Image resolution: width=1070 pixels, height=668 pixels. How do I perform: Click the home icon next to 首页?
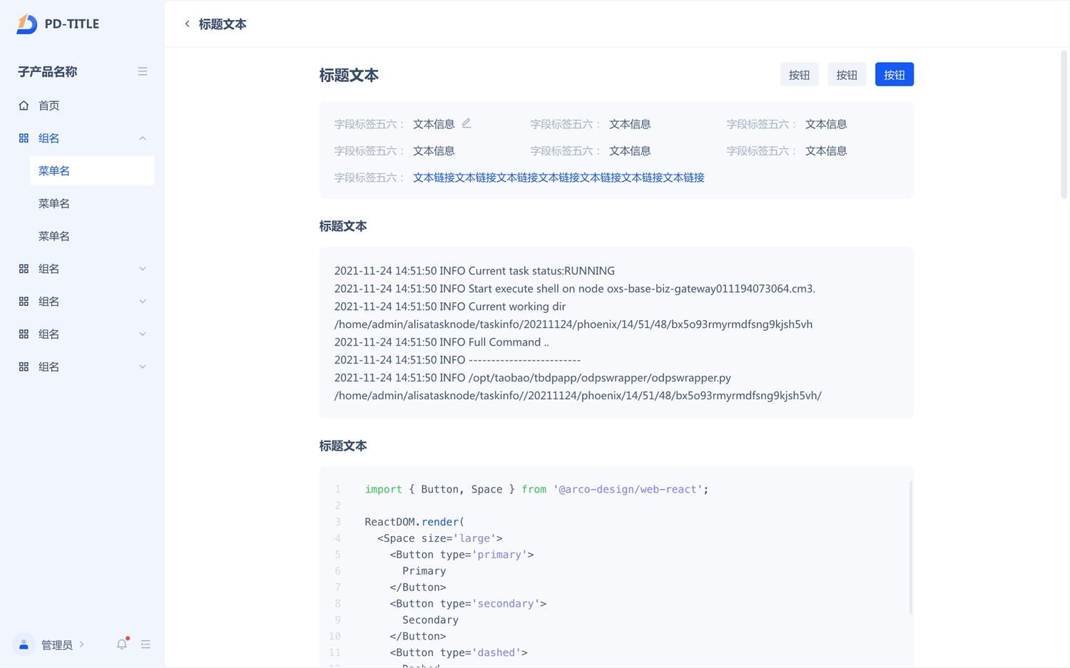[x=24, y=106]
